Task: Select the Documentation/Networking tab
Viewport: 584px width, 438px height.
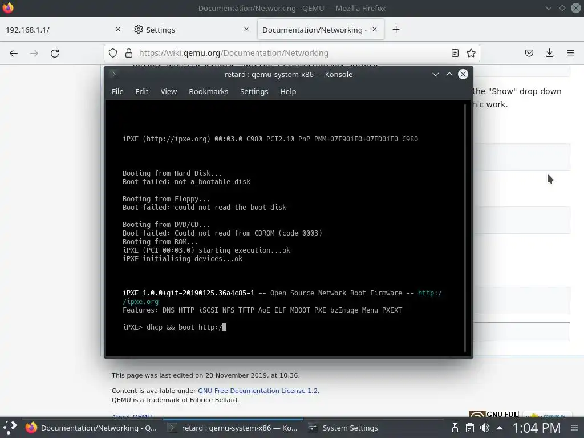Action: pyautogui.click(x=321, y=30)
